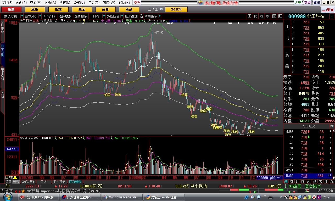The height and width of the screenshot is (201, 335).
Task: Open the 文件(F) menu
Action: click(7, 3)
